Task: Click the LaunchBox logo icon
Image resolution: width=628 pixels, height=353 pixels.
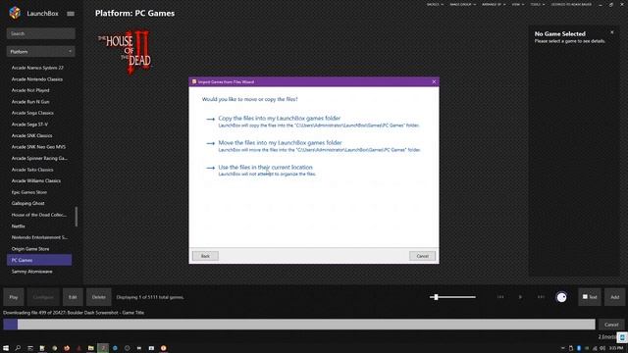Action: [15, 13]
